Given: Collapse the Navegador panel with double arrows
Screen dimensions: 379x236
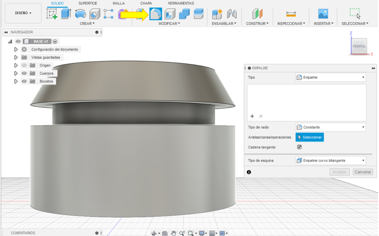Looking at the screenshot, I should click(6, 32).
